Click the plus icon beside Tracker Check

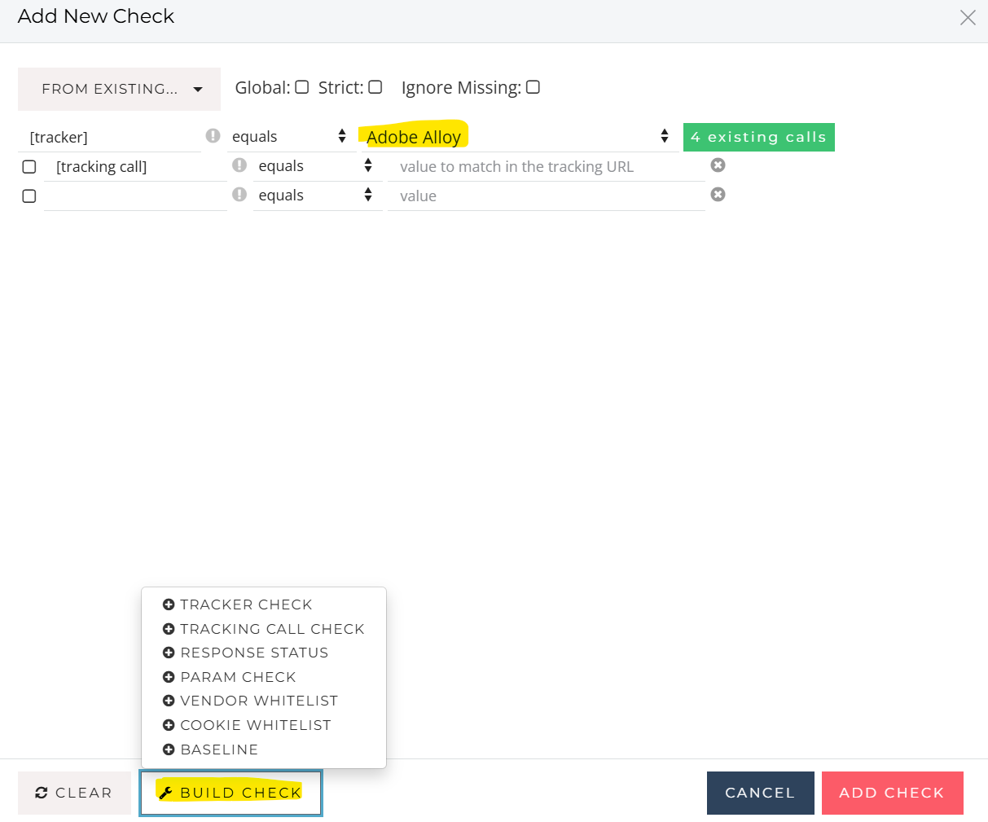[169, 604]
